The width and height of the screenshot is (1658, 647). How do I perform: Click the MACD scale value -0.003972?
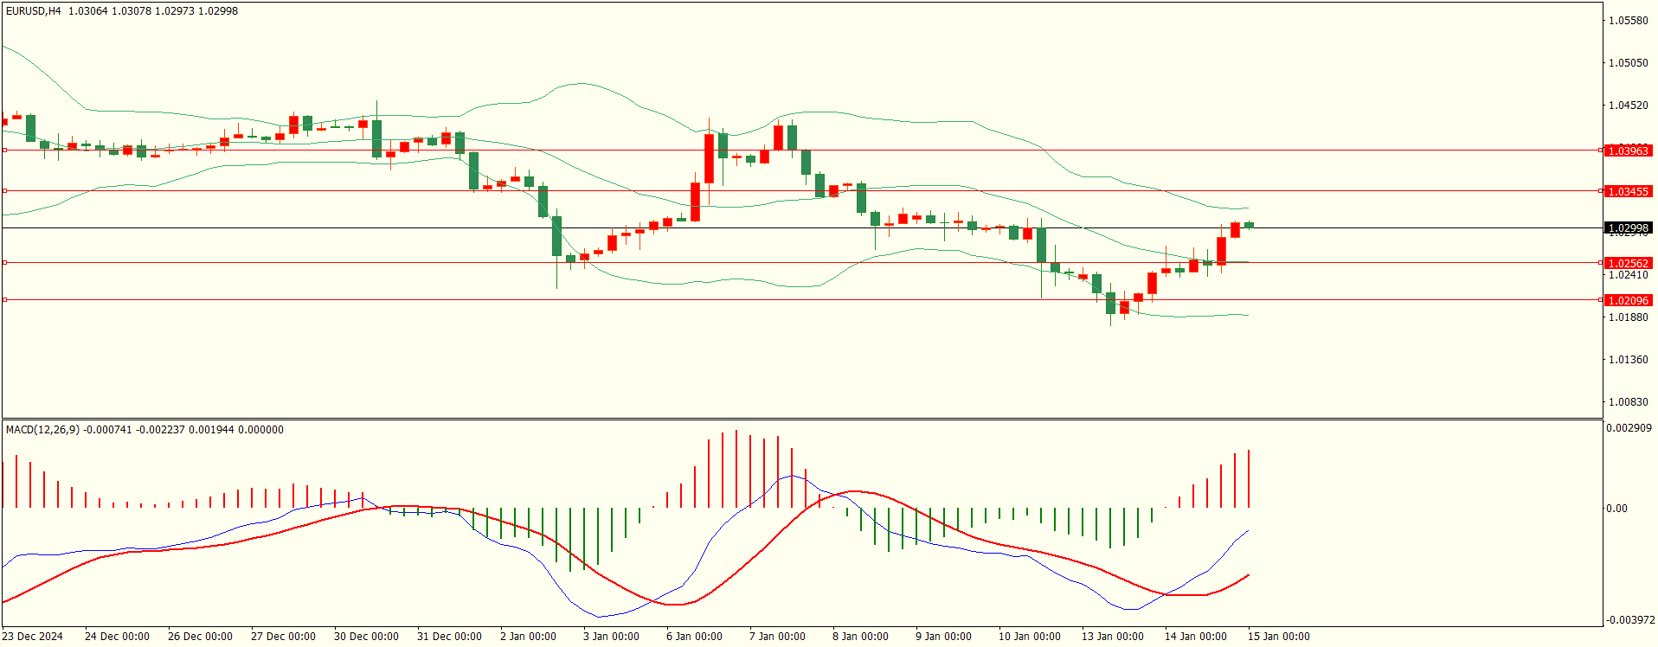(x=1630, y=620)
